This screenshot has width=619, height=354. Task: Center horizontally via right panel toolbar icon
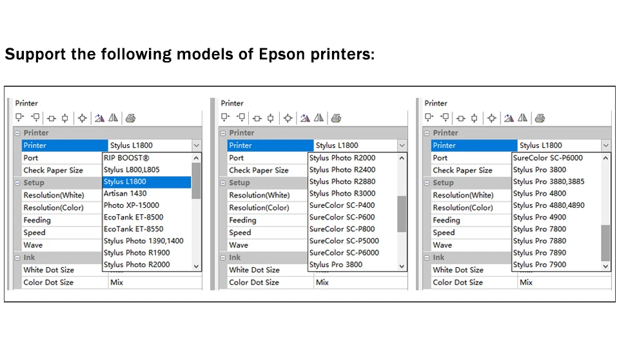pos(460,118)
